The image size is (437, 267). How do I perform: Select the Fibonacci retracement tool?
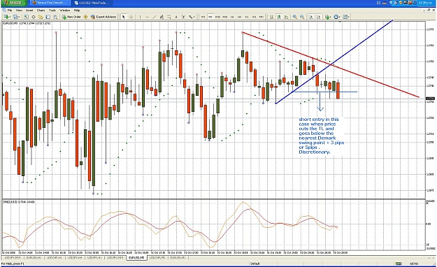tap(169, 17)
